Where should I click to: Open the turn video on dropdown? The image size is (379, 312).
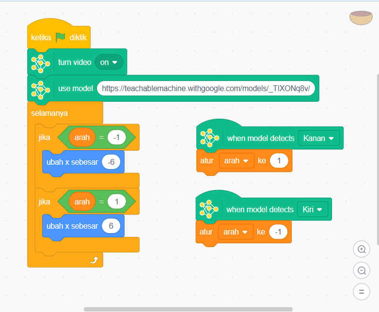[x=109, y=62]
